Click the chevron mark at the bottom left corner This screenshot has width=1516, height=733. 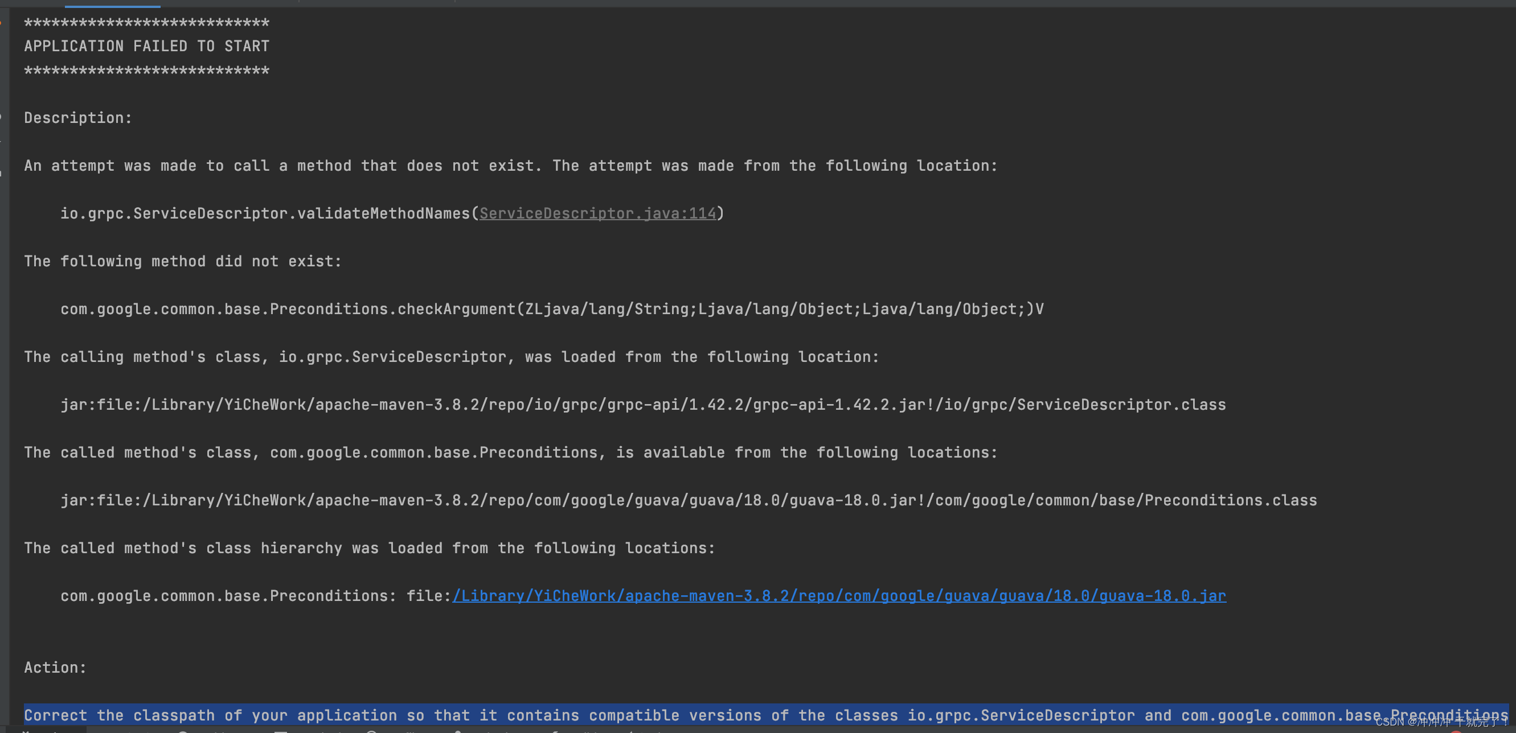click(25, 731)
